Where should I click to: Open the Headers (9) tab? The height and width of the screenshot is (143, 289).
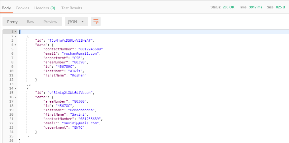click(45, 8)
